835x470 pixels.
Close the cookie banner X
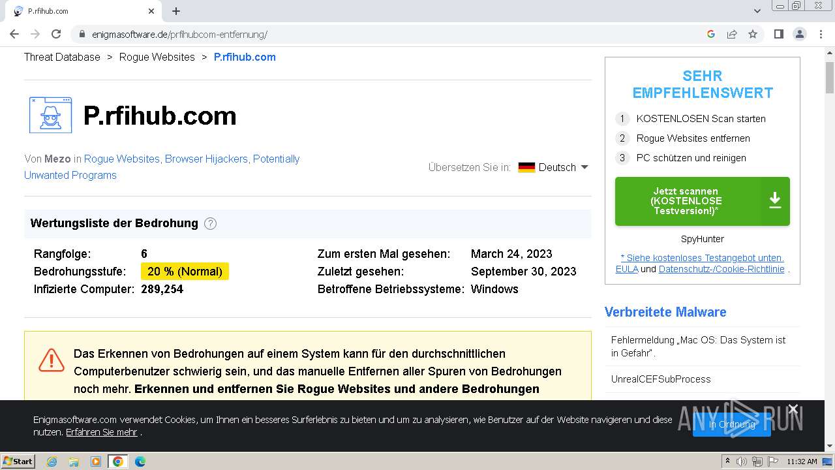[x=793, y=409]
